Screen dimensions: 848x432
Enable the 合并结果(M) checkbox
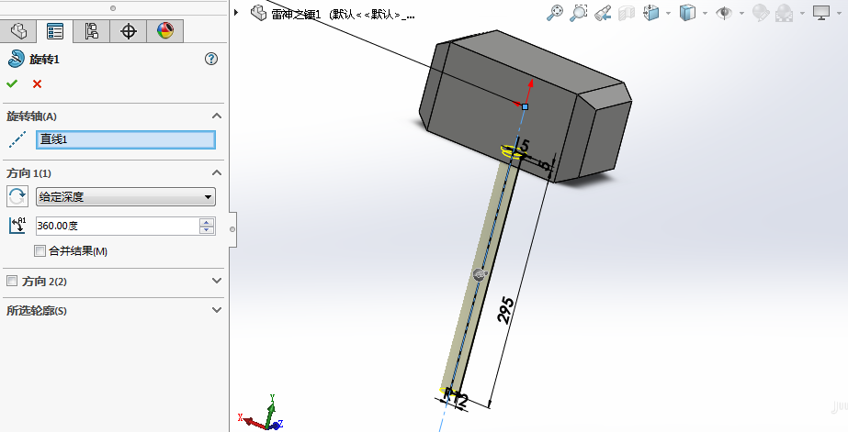(40, 250)
